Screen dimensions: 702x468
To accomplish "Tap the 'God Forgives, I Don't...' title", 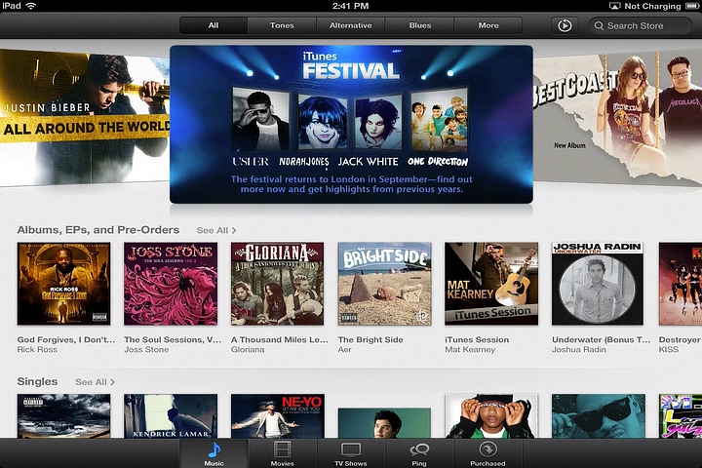I will coord(66,340).
